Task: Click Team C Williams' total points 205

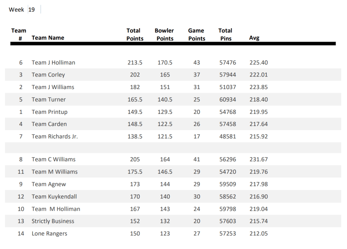Action: 135,160
